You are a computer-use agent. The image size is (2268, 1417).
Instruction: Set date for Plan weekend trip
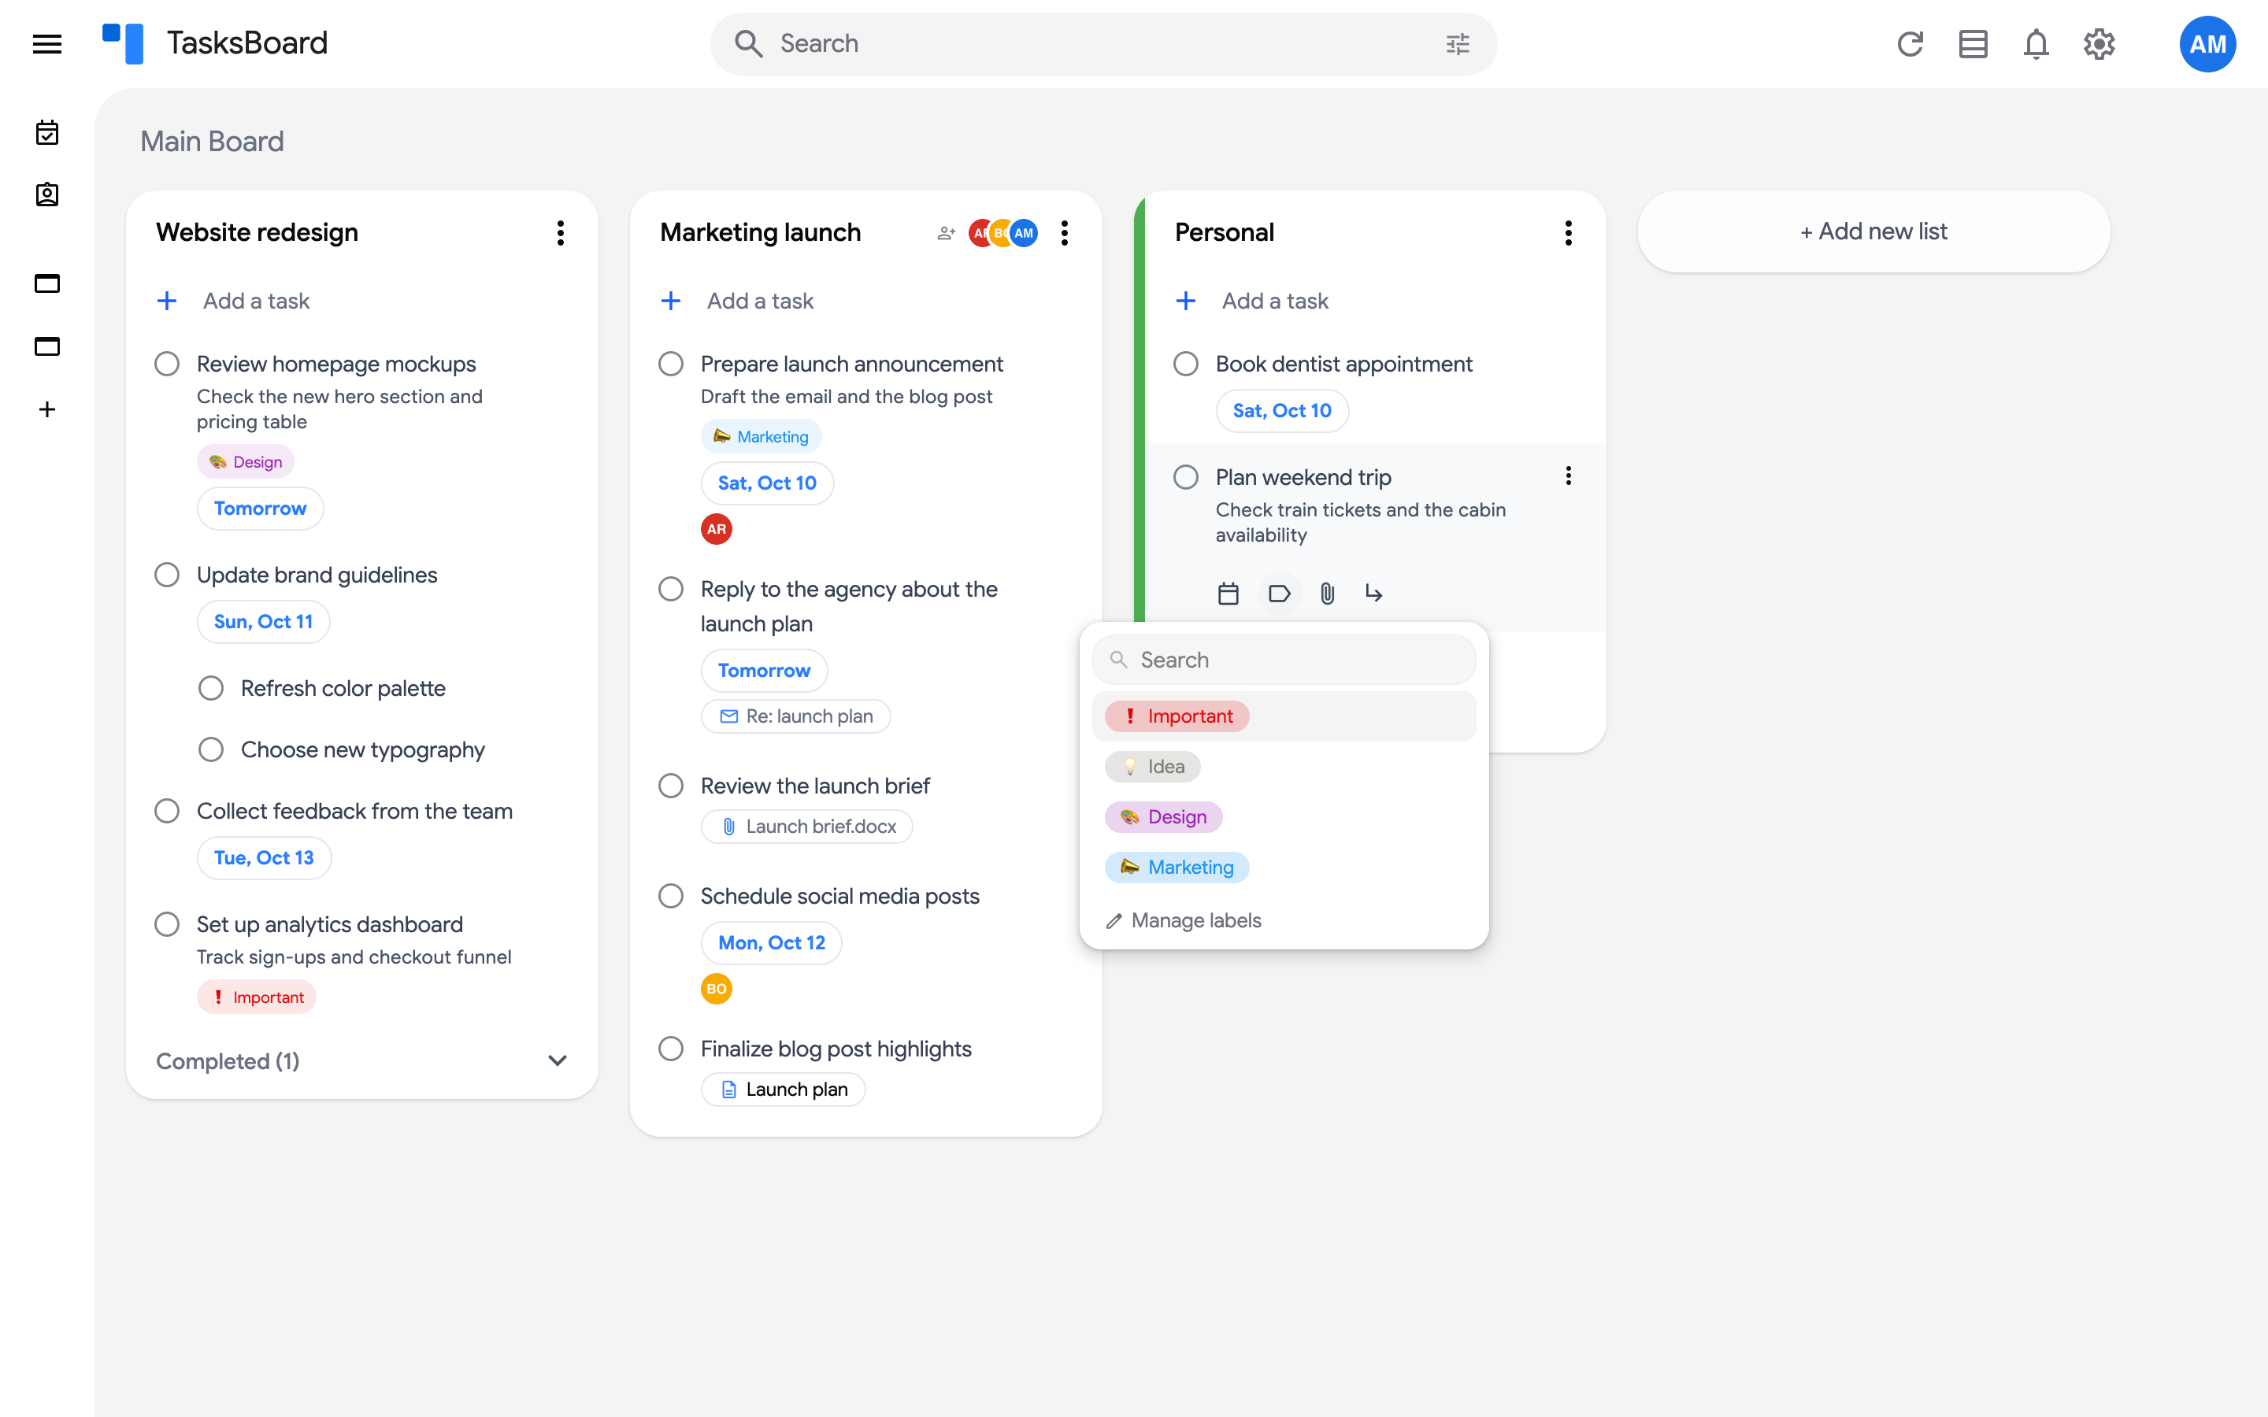click(1228, 594)
